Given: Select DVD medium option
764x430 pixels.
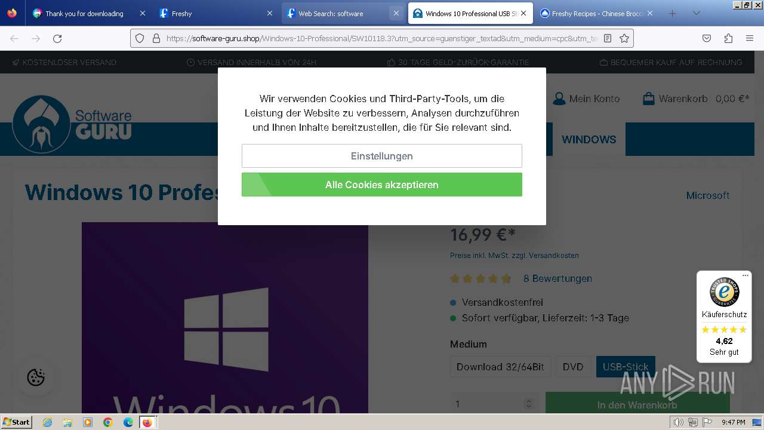Looking at the screenshot, I should point(573,367).
